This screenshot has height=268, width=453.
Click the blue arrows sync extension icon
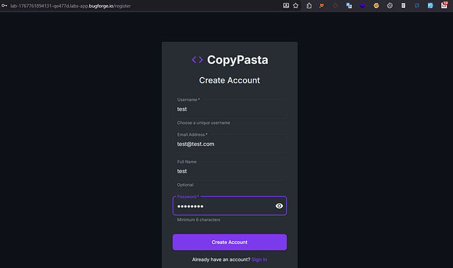pyautogui.click(x=417, y=5)
